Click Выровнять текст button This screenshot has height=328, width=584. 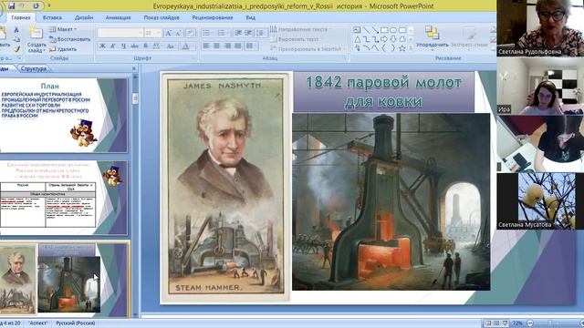(296, 39)
